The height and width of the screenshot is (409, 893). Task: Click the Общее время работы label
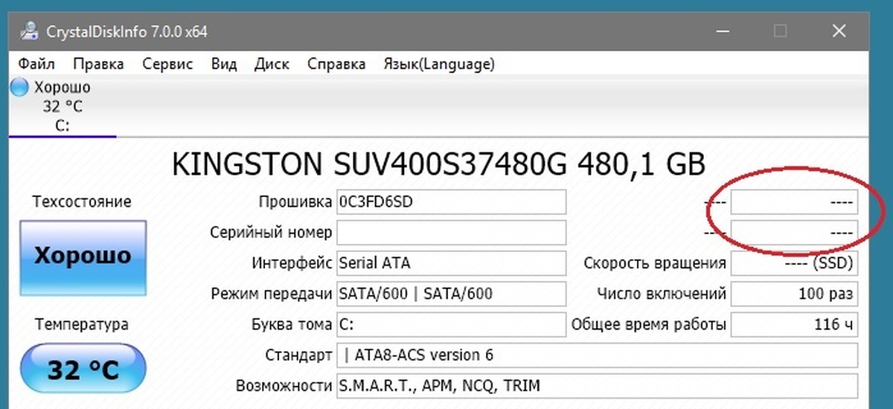649,324
